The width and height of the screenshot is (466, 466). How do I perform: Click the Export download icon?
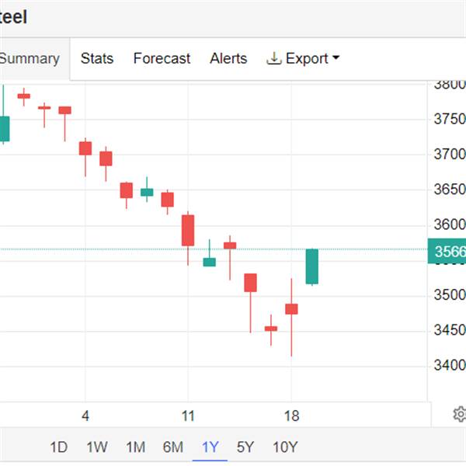point(273,58)
